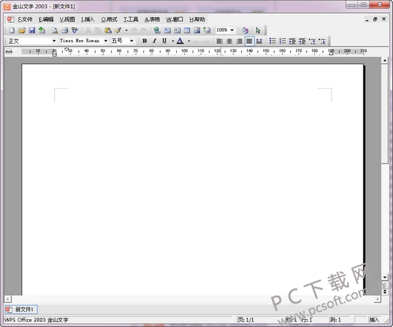Screen dimensions: 393x327
Task: Jump to next page with double-arrow button
Action: 384,292
